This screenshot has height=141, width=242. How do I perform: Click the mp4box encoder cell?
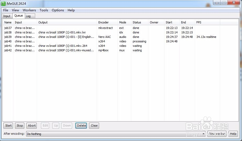[103, 50]
